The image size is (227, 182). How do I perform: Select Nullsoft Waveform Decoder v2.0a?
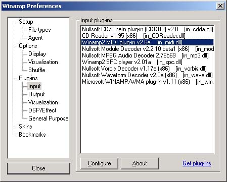[x=148, y=75]
